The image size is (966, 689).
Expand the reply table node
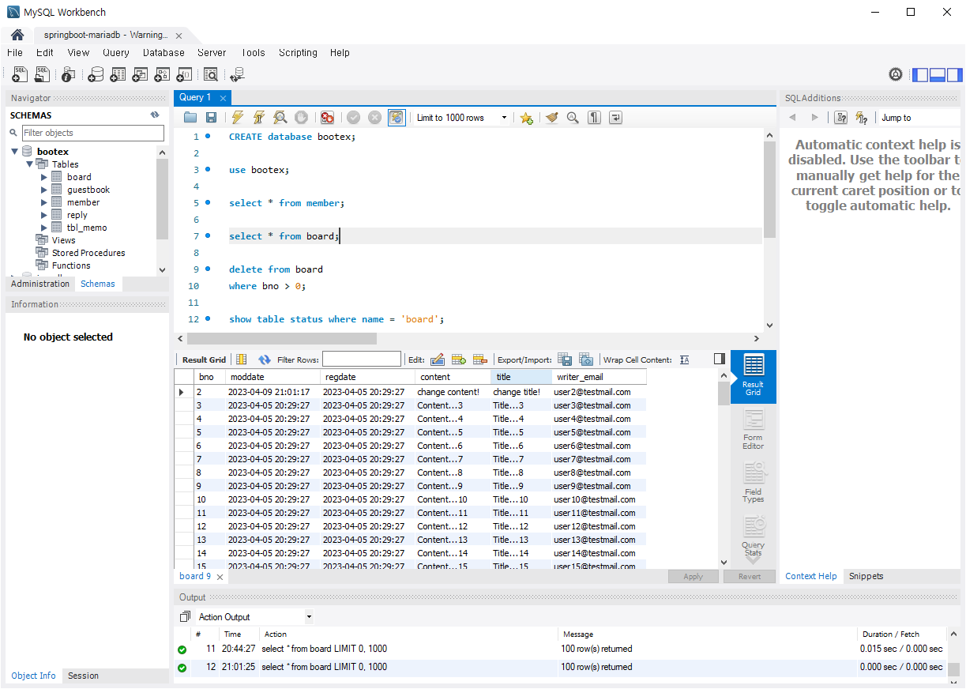pyautogui.click(x=44, y=215)
